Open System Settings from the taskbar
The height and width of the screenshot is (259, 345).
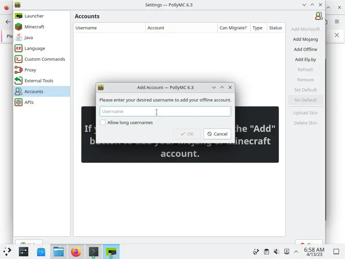[x=24, y=252]
